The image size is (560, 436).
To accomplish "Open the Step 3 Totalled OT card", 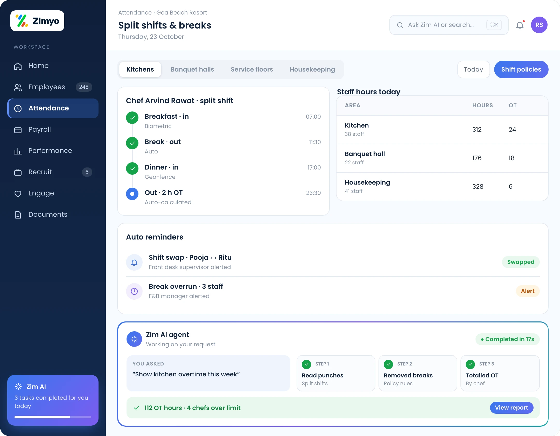I will pos(500,373).
